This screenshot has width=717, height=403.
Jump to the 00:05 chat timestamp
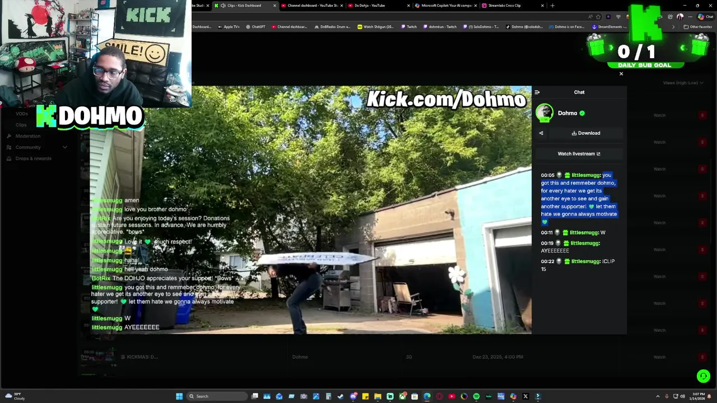point(547,175)
